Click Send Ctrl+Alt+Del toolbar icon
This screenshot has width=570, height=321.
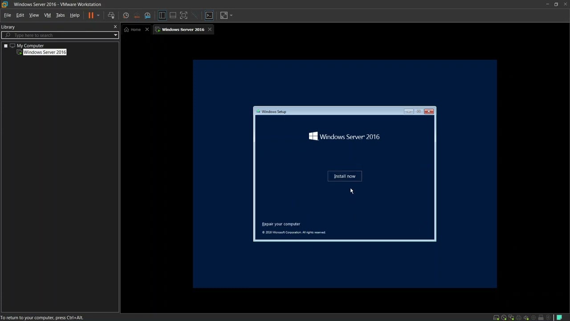111,15
